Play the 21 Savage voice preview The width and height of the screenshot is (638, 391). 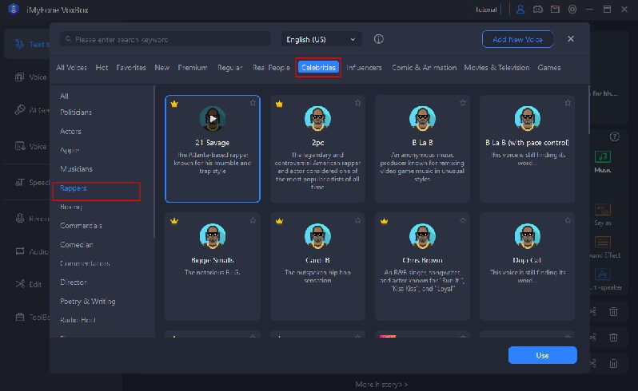tap(213, 119)
